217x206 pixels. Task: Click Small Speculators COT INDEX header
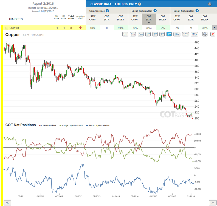click(x=205, y=18)
